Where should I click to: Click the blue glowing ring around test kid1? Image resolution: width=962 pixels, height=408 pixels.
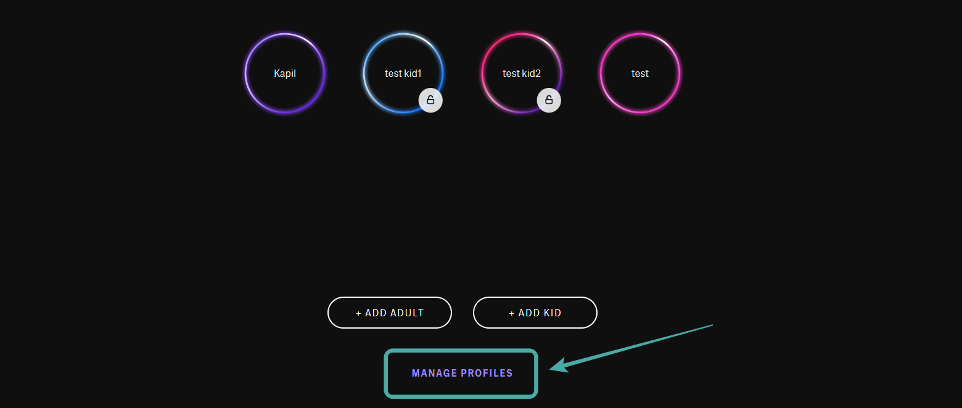coord(364,74)
